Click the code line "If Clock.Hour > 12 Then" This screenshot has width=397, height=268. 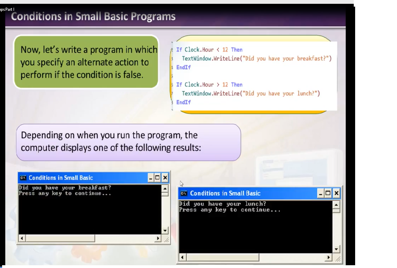(209, 85)
